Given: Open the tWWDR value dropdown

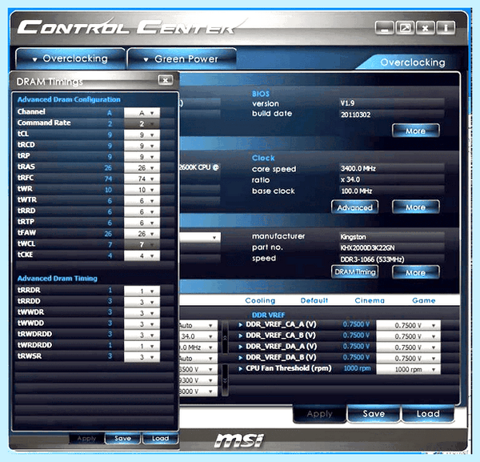Looking at the screenshot, I should click(142, 313).
